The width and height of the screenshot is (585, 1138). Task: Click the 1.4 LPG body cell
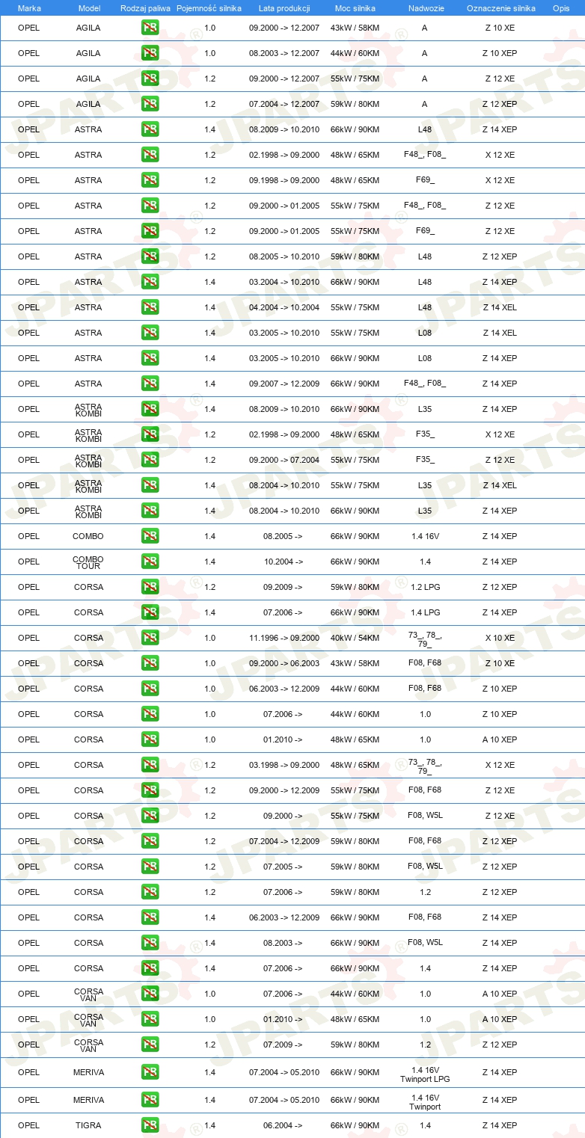coord(425,612)
